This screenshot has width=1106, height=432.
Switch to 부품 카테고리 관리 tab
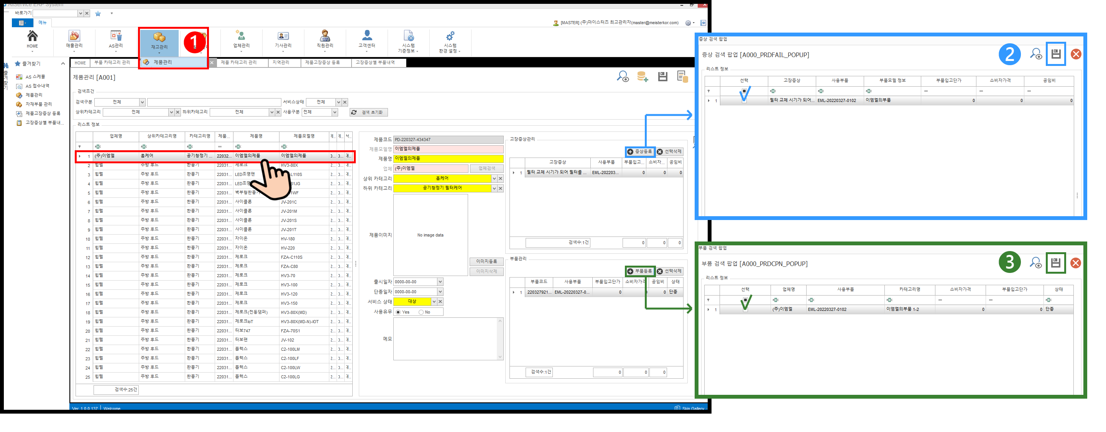[x=112, y=63]
